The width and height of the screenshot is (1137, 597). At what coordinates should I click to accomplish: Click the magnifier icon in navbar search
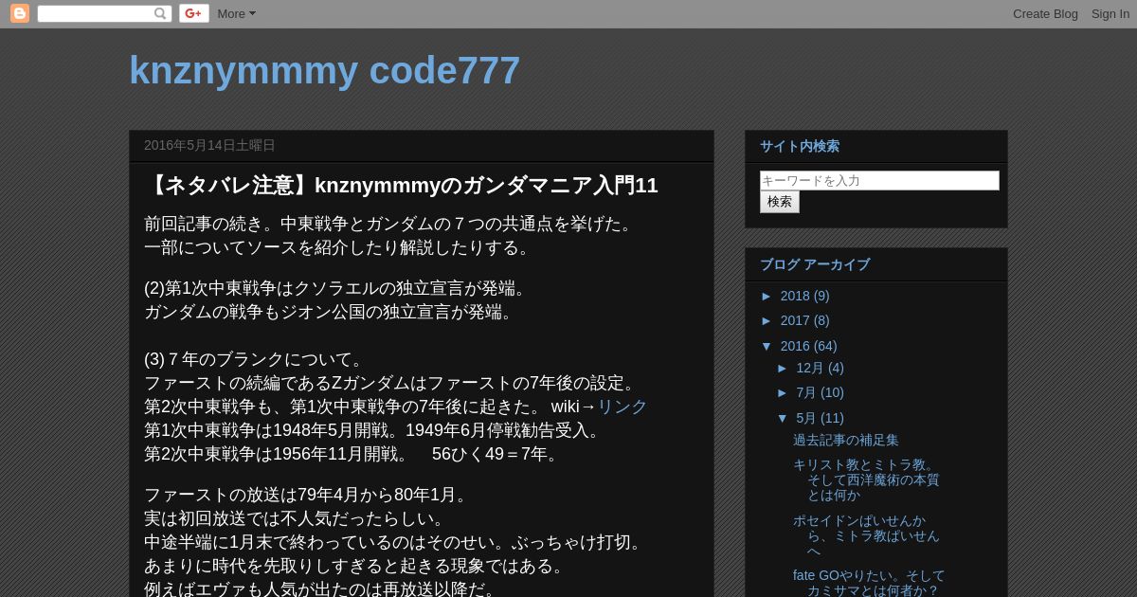pos(160,13)
